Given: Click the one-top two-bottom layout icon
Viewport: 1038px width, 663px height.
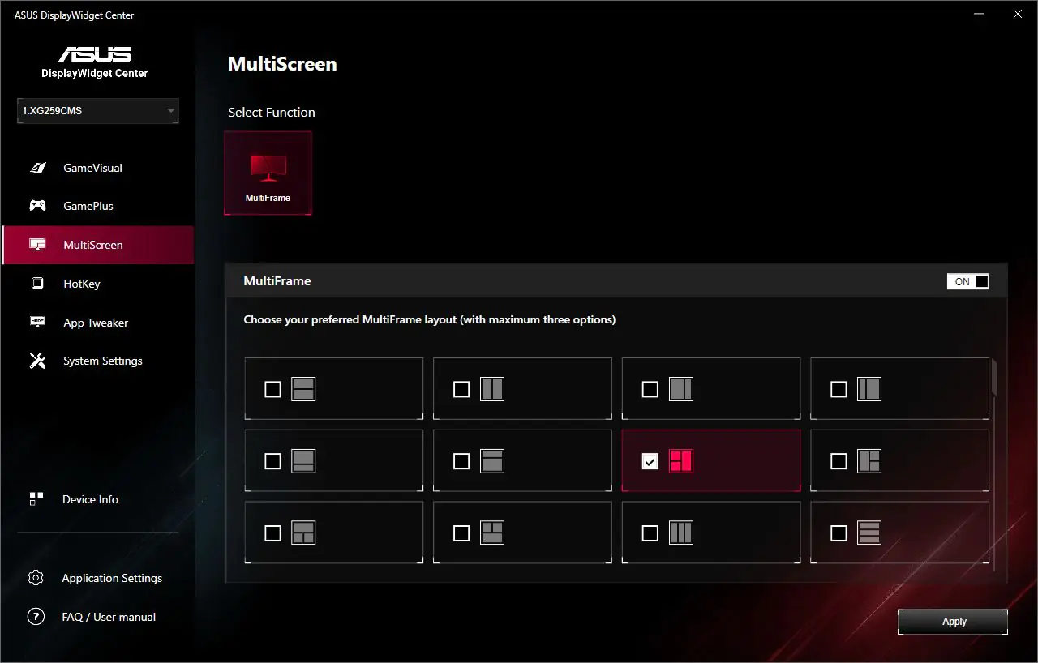Looking at the screenshot, I should pyautogui.click(x=303, y=533).
